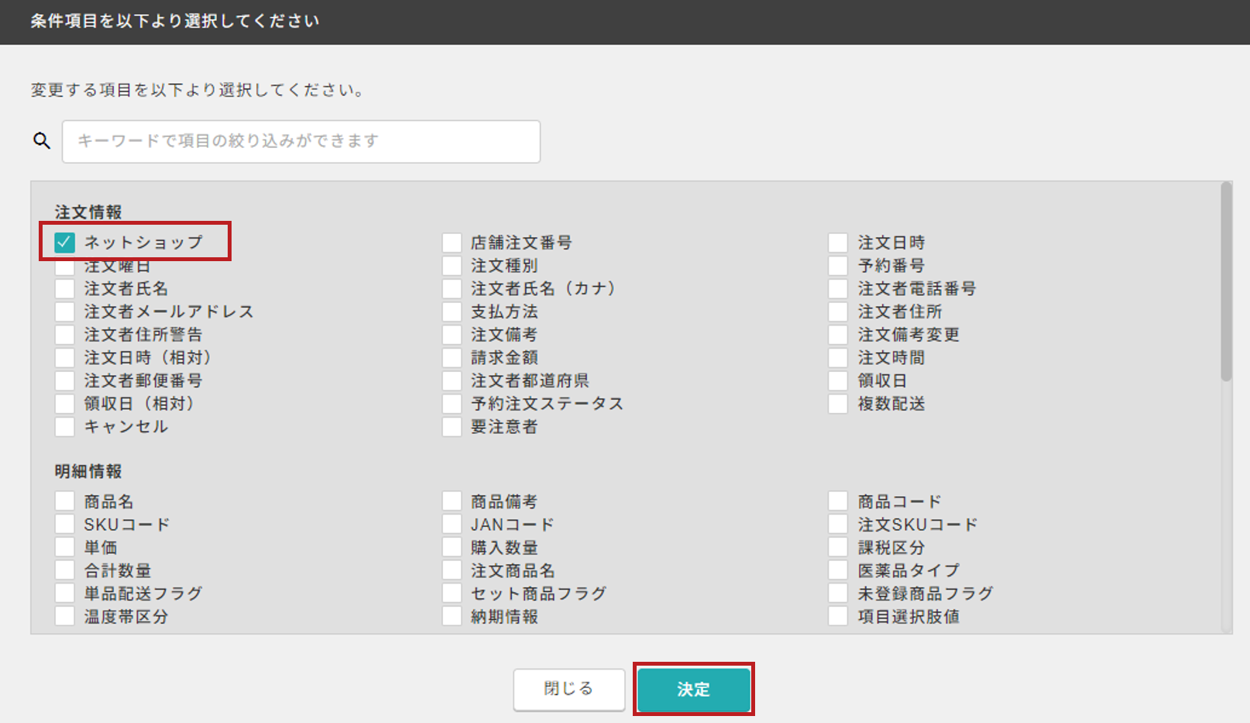The image size is (1250, 723).
Task: Enable the 医薬品タイプ checkbox
Action: 838,570
